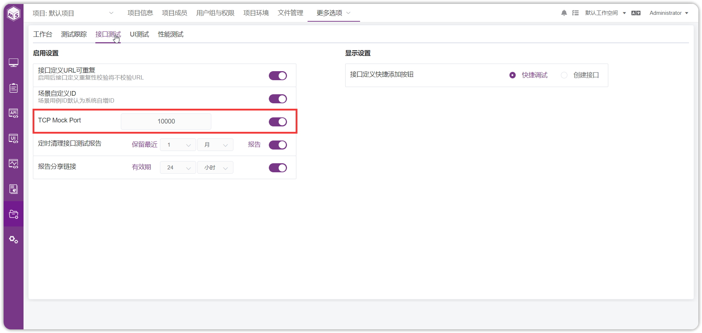Go to the 用户组与权限 menu
The image size is (702, 333).
(x=215, y=13)
